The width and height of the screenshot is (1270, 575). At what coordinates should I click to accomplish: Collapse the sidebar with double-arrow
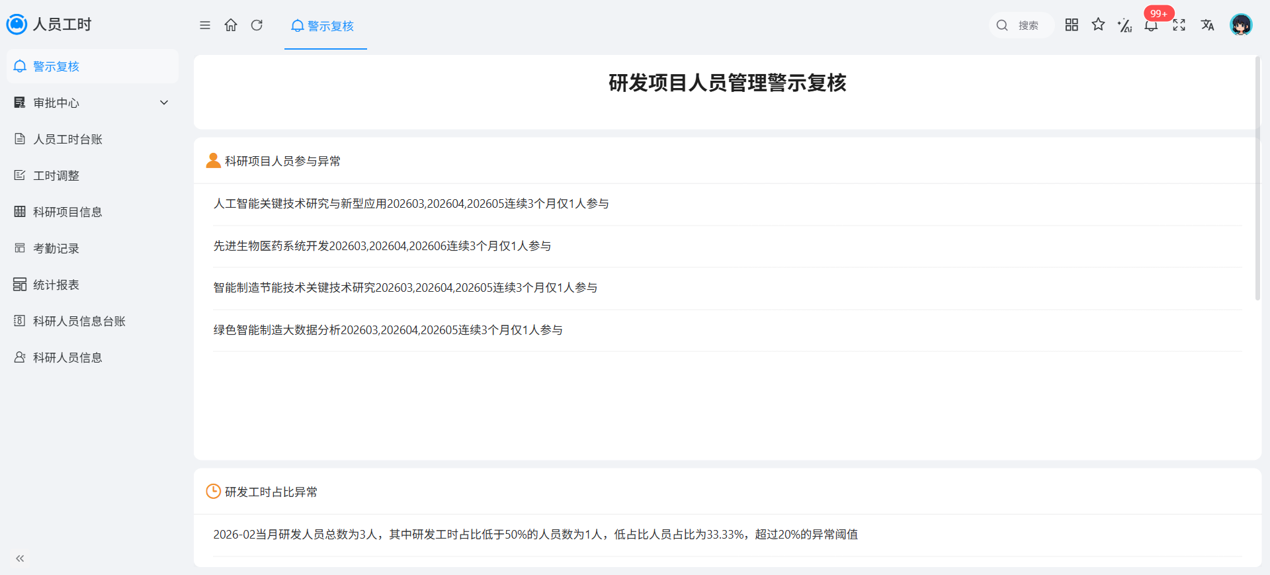(x=20, y=558)
